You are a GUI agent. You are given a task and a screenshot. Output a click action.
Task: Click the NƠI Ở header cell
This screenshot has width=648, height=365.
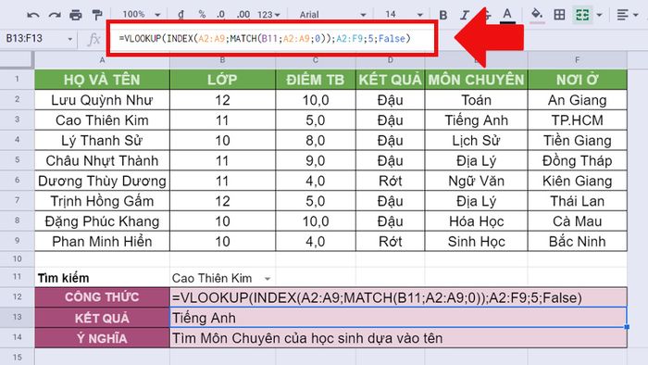point(578,80)
